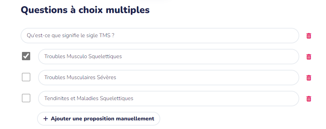This screenshot has height=129, width=326.
Task: Uncheck Troubles Musculo Squelettiques as correct answer
Action: [x=26, y=56]
